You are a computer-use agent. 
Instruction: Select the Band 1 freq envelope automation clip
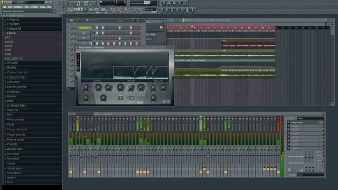(x=225, y=61)
